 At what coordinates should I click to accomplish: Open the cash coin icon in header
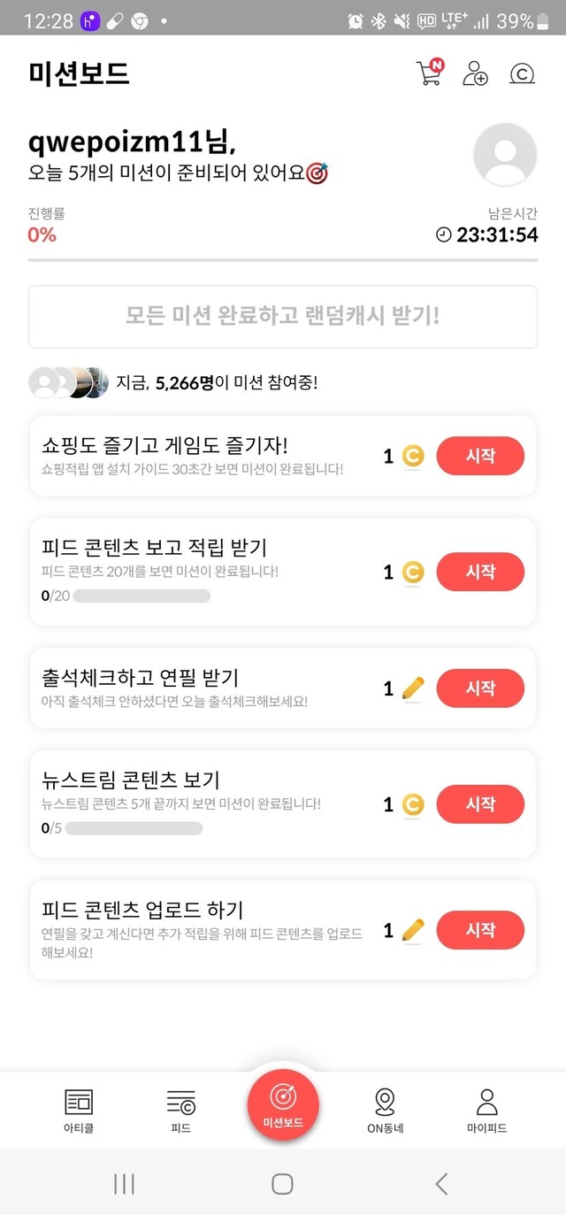pyautogui.click(x=522, y=74)
